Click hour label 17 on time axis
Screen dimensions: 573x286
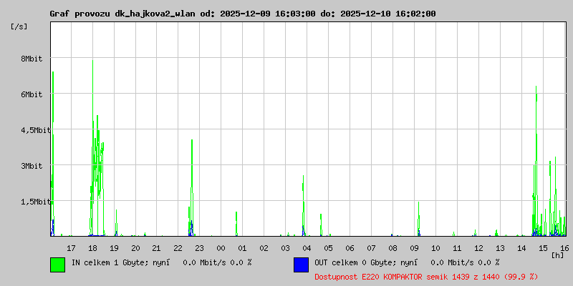(71, 248)
